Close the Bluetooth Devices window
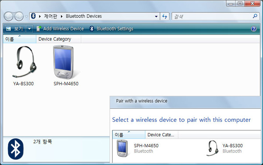The width and height of the screenshot is (263, 165). 252,4
